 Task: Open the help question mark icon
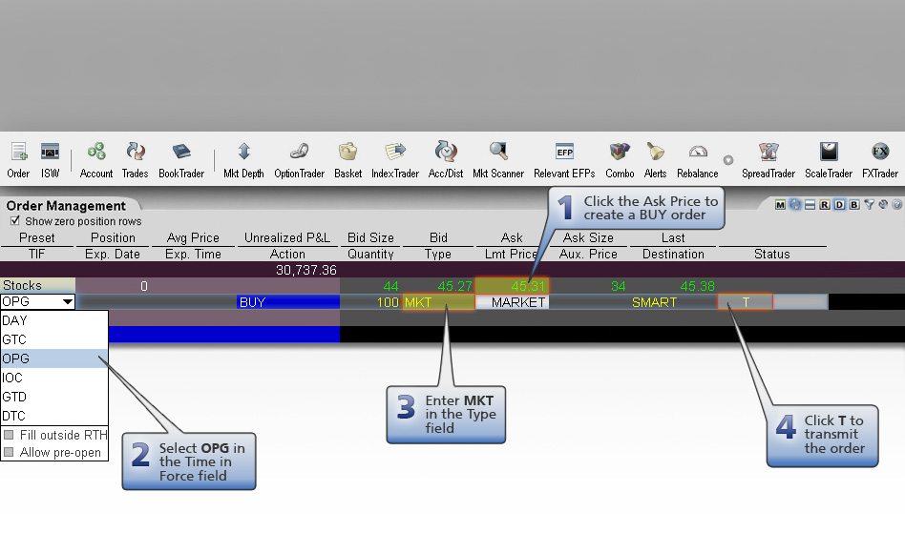click(897, 205)
